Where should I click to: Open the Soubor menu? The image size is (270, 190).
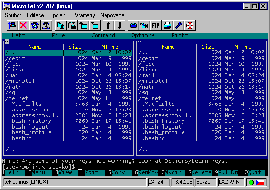pyautogui.click(x=13, y=15)
